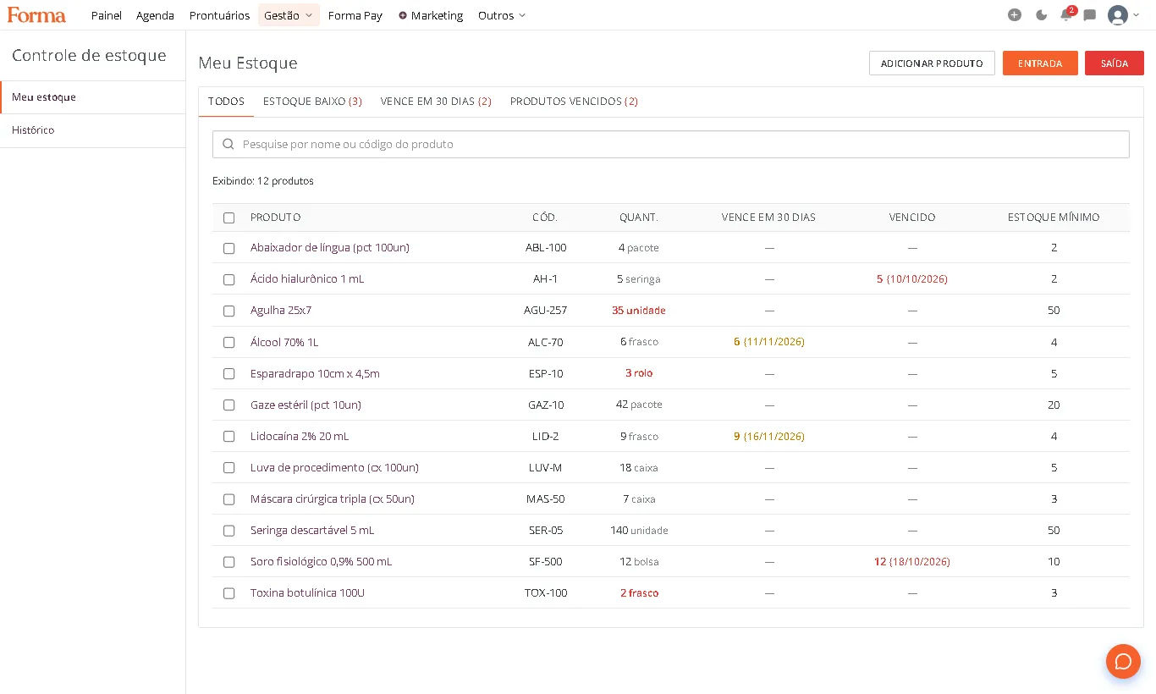Open the Outros dropdown menu
Viewport: 1156px width, 694px height.
[502, 15]
